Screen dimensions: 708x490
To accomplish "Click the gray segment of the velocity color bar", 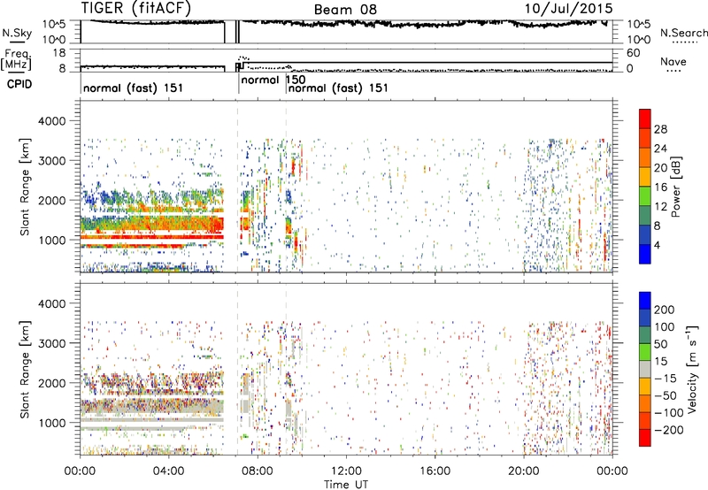I will pyautogui.click(x=645, y=370).
